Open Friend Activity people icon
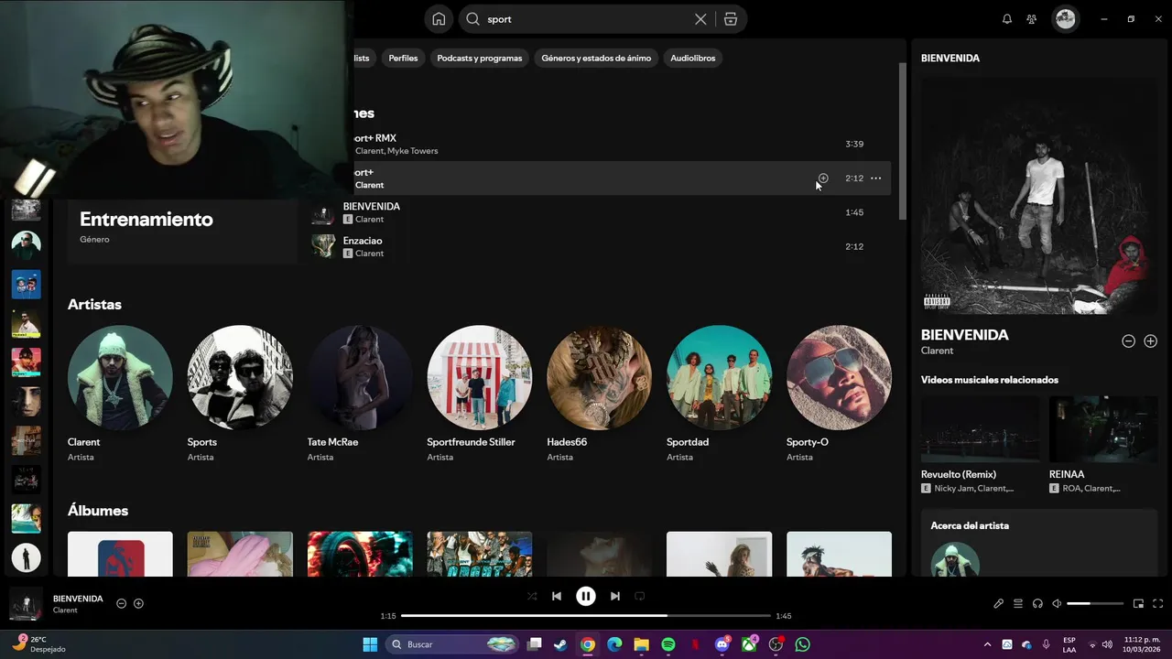The width and height of the screenshot is (1172, 659). [x=1032, y=19]
